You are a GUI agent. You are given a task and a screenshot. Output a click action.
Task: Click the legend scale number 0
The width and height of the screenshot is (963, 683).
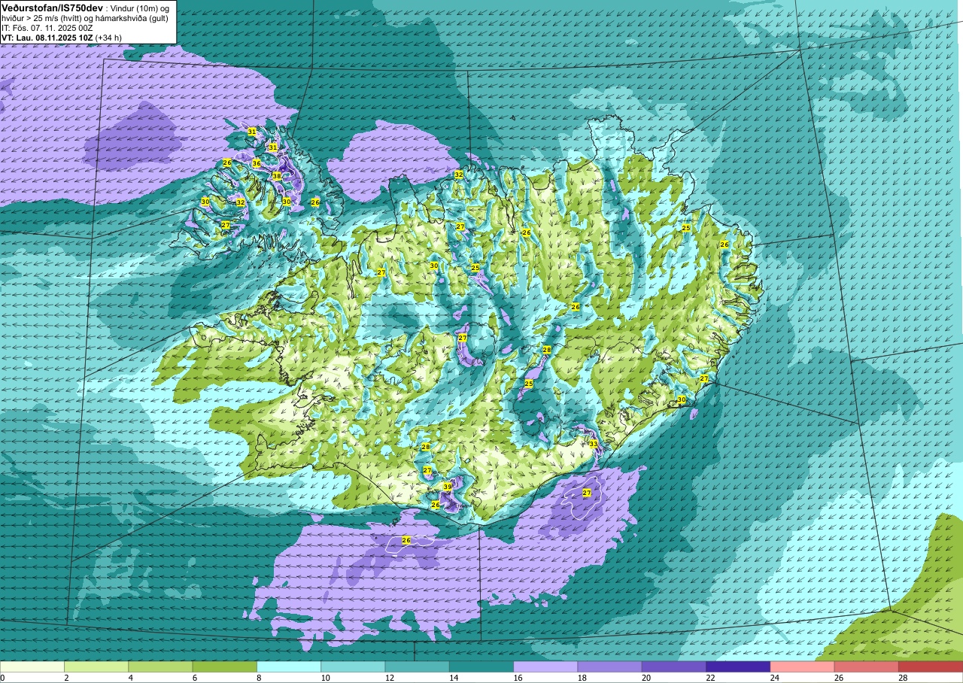coord(2,678)
